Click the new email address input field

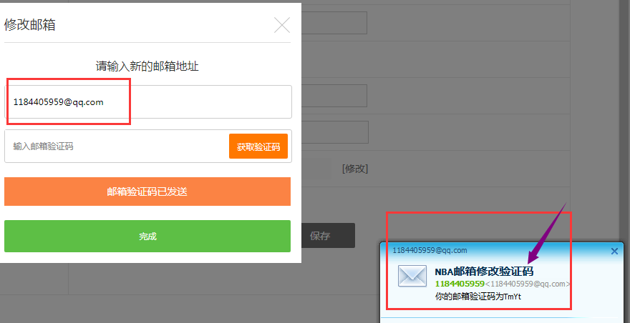click(x=148, y=102)
